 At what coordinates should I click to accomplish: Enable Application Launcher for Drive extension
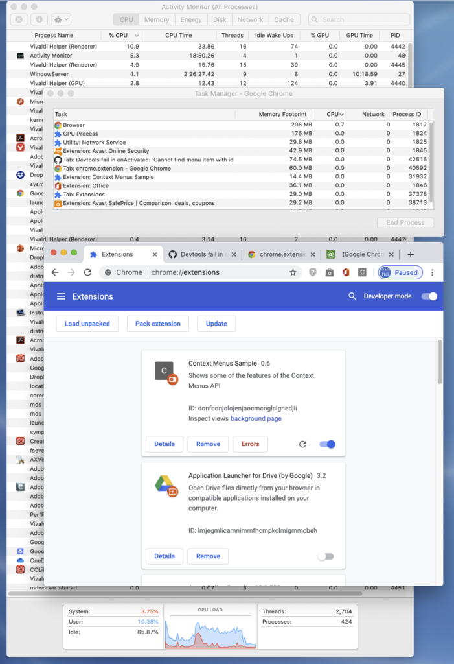[326, 556]
